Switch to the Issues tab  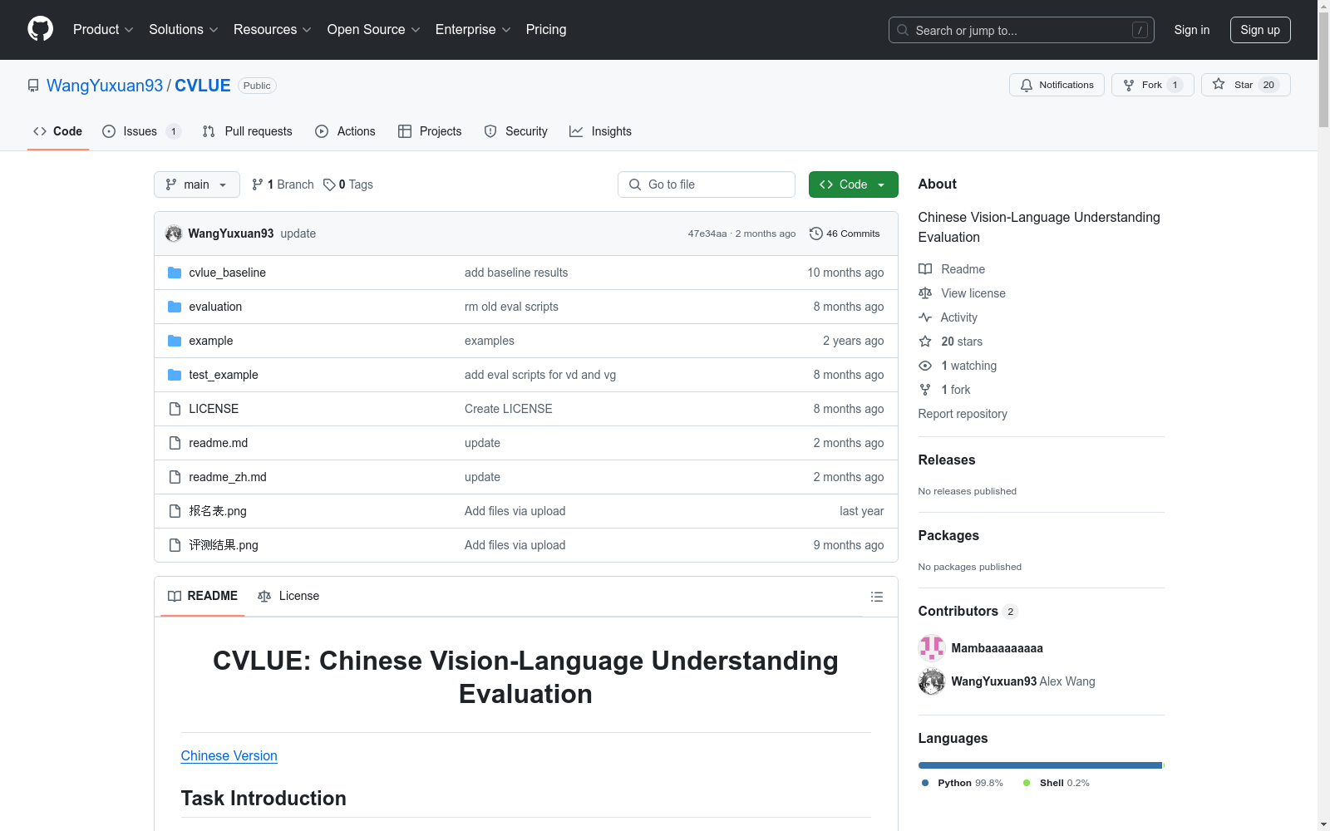[141, 131]
